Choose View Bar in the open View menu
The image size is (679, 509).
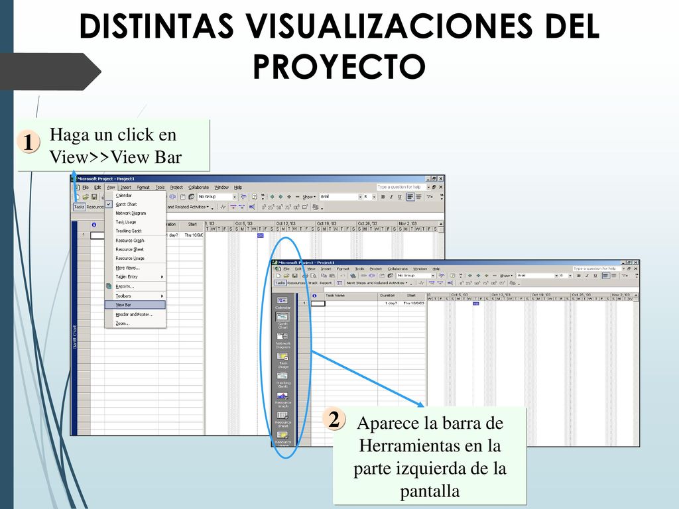135,305
